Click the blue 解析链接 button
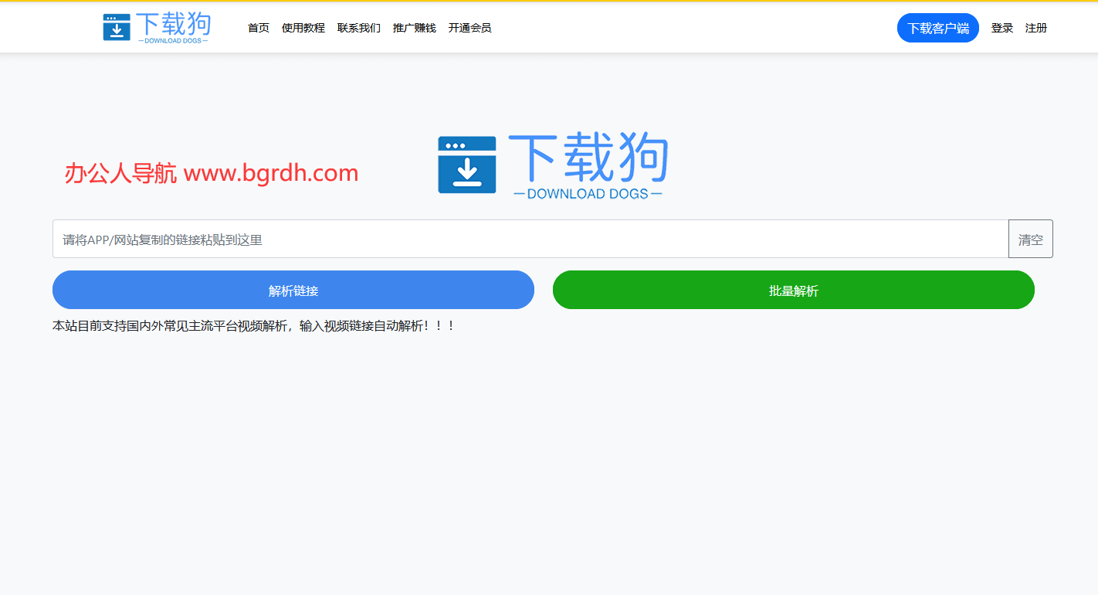1098x595 pixels. tap(293, 290)
